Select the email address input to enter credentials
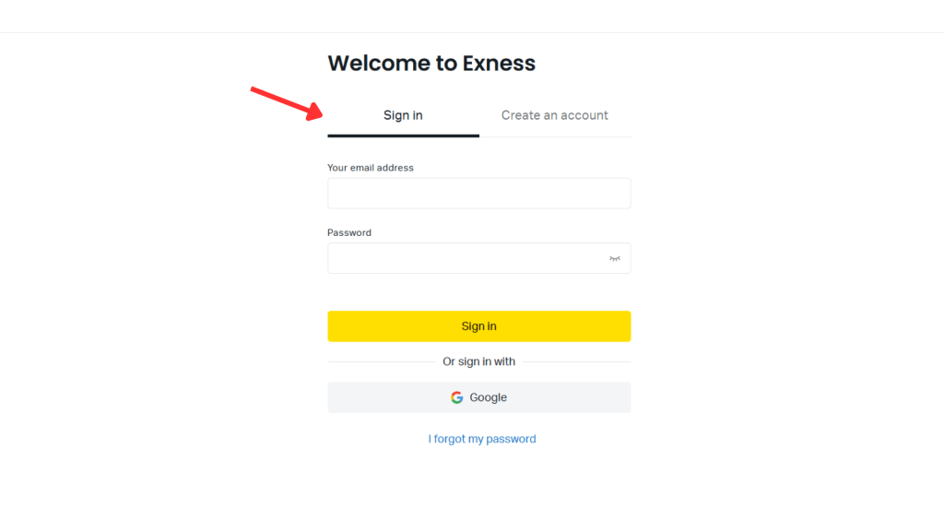Screen dimensions: 944x531 coord(478,193)
